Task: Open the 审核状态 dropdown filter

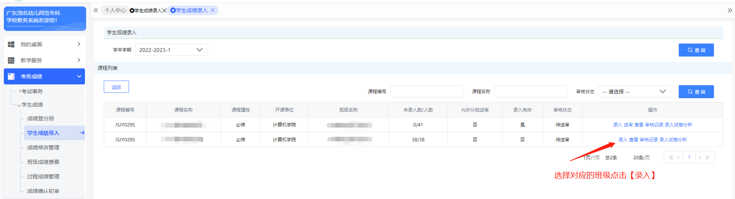Action: click(634, 92)
